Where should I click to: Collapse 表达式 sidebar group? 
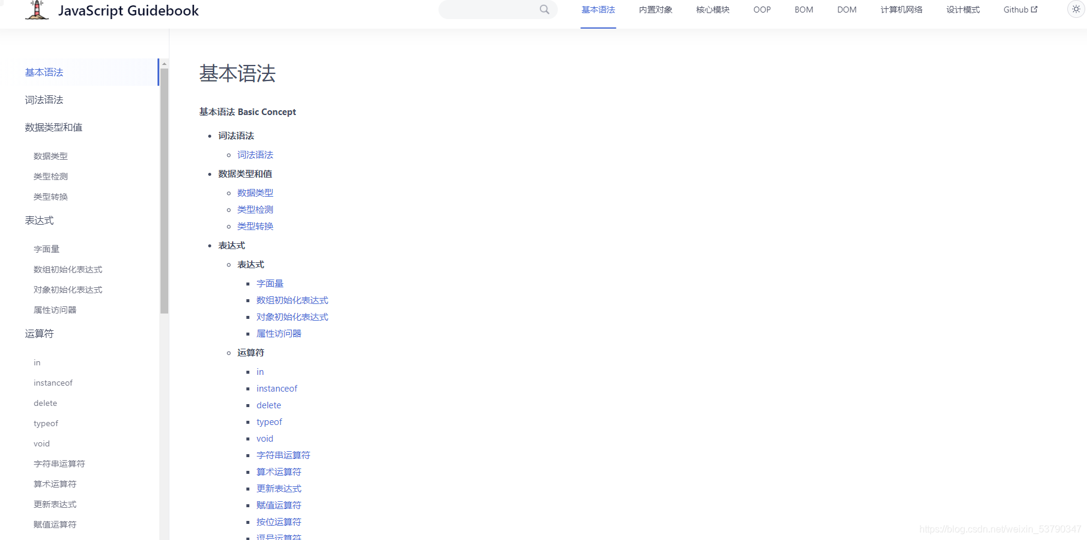tap(39, 220)
